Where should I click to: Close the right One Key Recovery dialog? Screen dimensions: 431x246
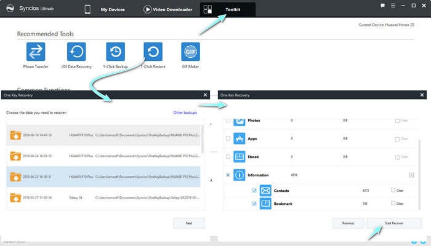pos(422,95)
